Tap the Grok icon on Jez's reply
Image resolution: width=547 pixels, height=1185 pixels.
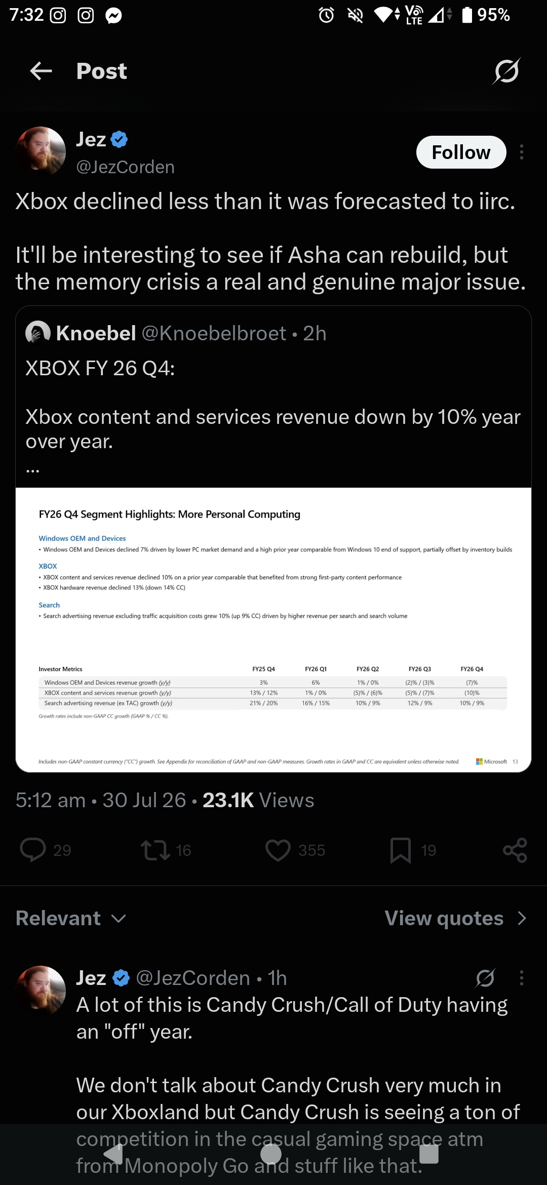pos(485,978)
